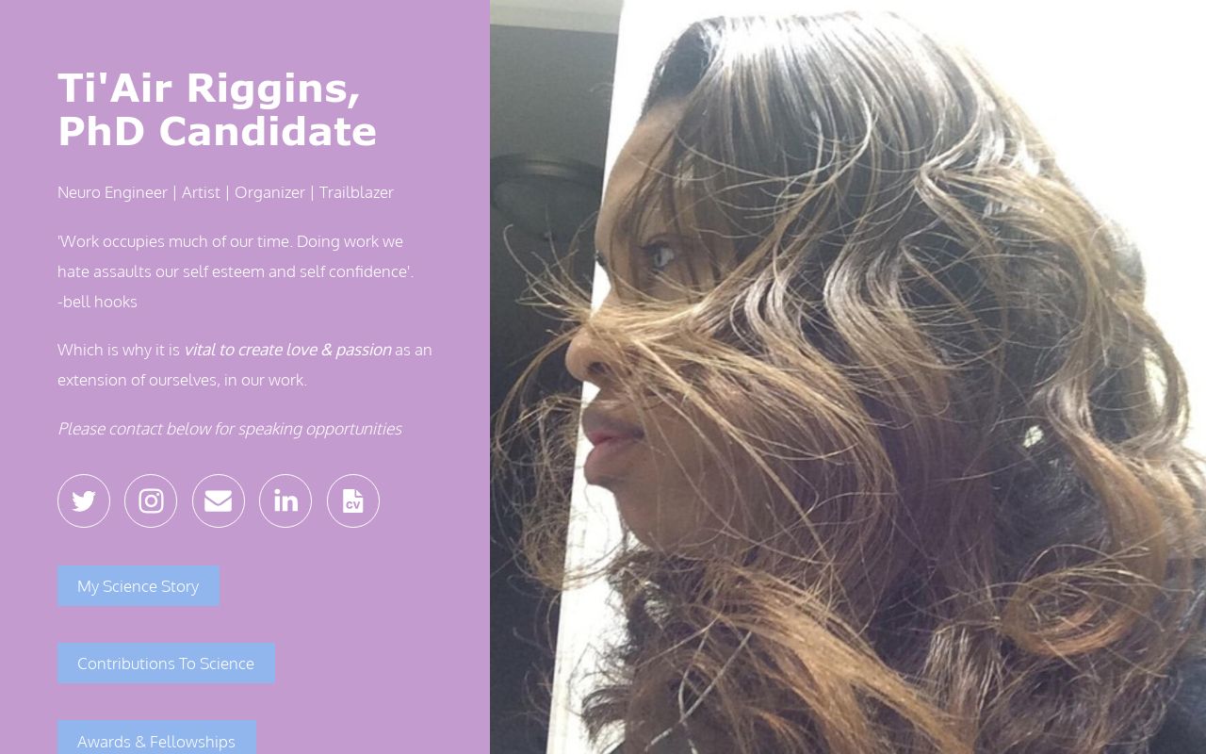Click the 'Work occupies much of our time' quote

point(175,241)
